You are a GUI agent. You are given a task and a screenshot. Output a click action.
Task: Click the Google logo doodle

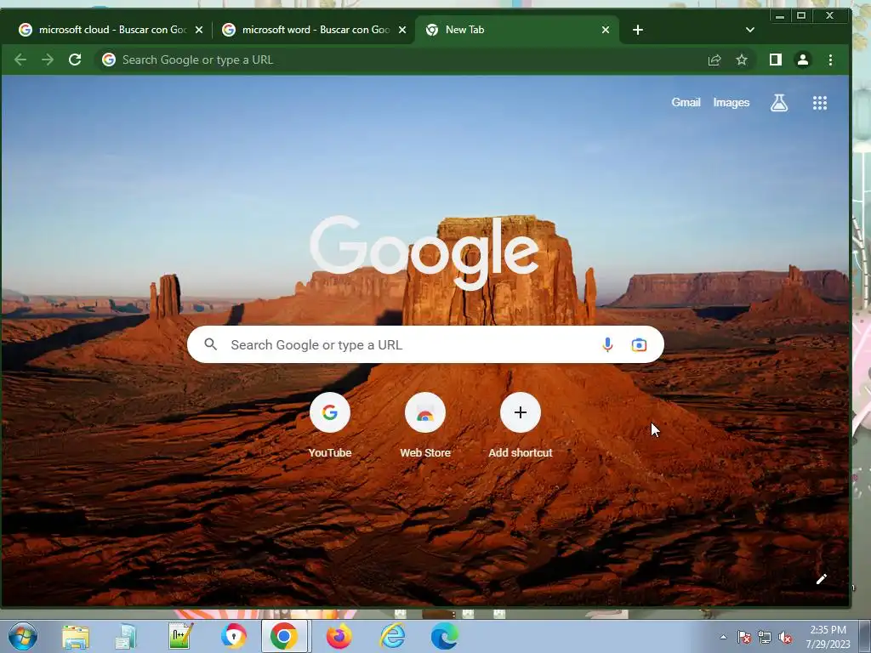tap(424, 253)
